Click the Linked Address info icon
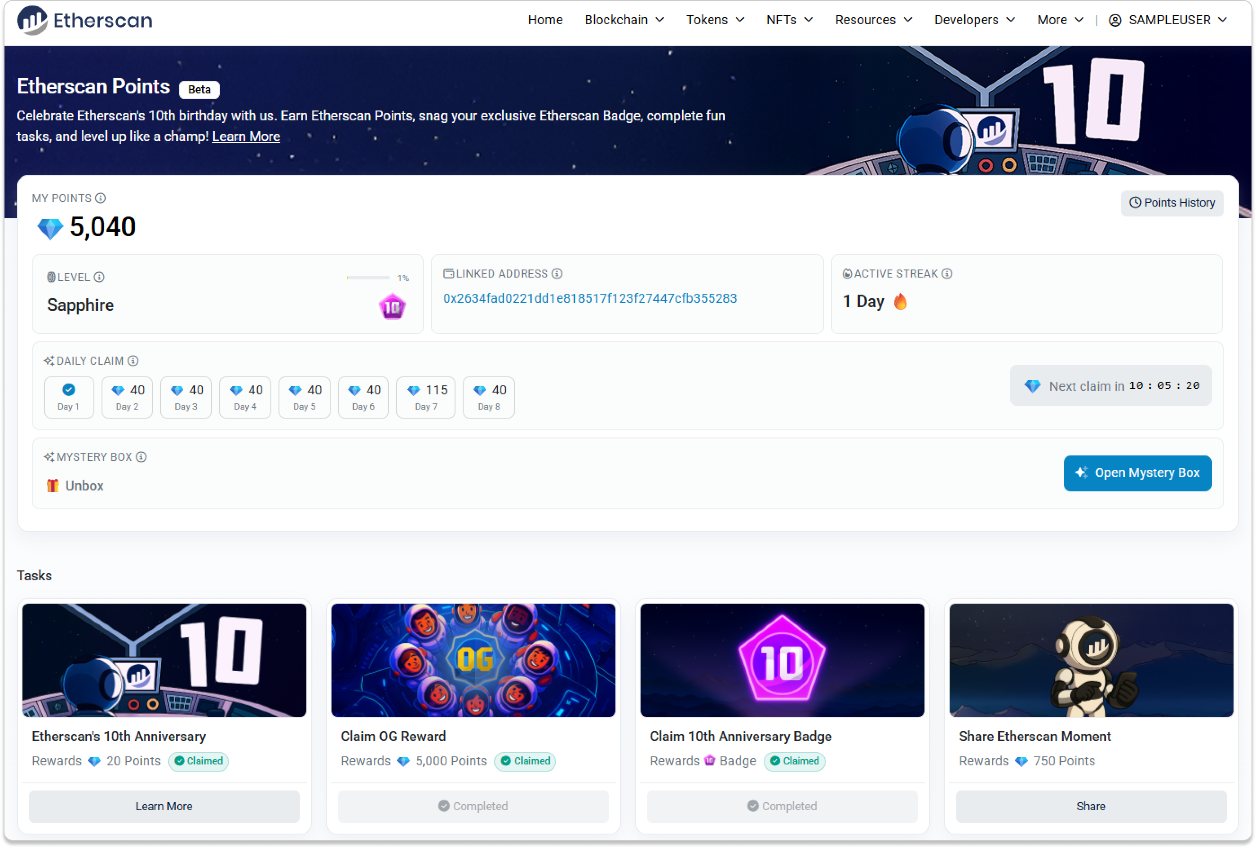 [x=557, y=274]
